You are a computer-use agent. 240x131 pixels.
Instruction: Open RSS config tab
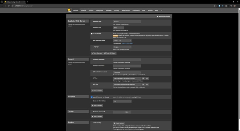[x=143, y=10]
